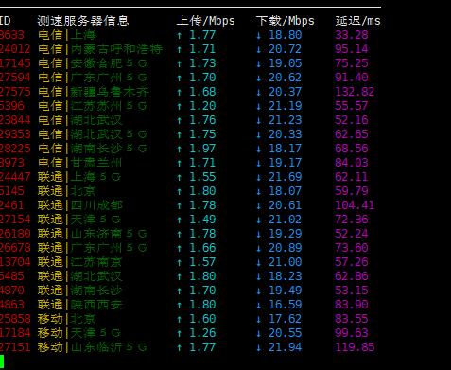Click the 下载/Mbps column header
The height and width of the screenshot is (370, 451).
[x=285, y=21]
